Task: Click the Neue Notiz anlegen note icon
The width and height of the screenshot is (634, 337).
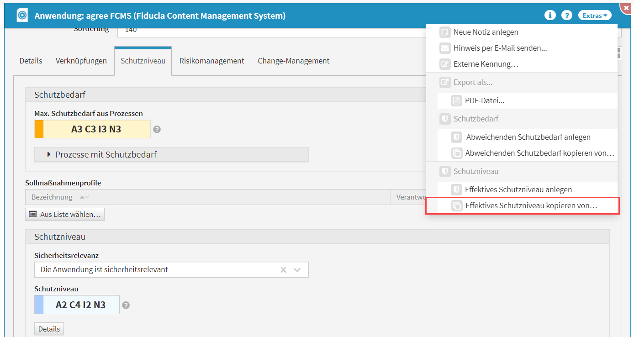Action: (x=444, y=32)
